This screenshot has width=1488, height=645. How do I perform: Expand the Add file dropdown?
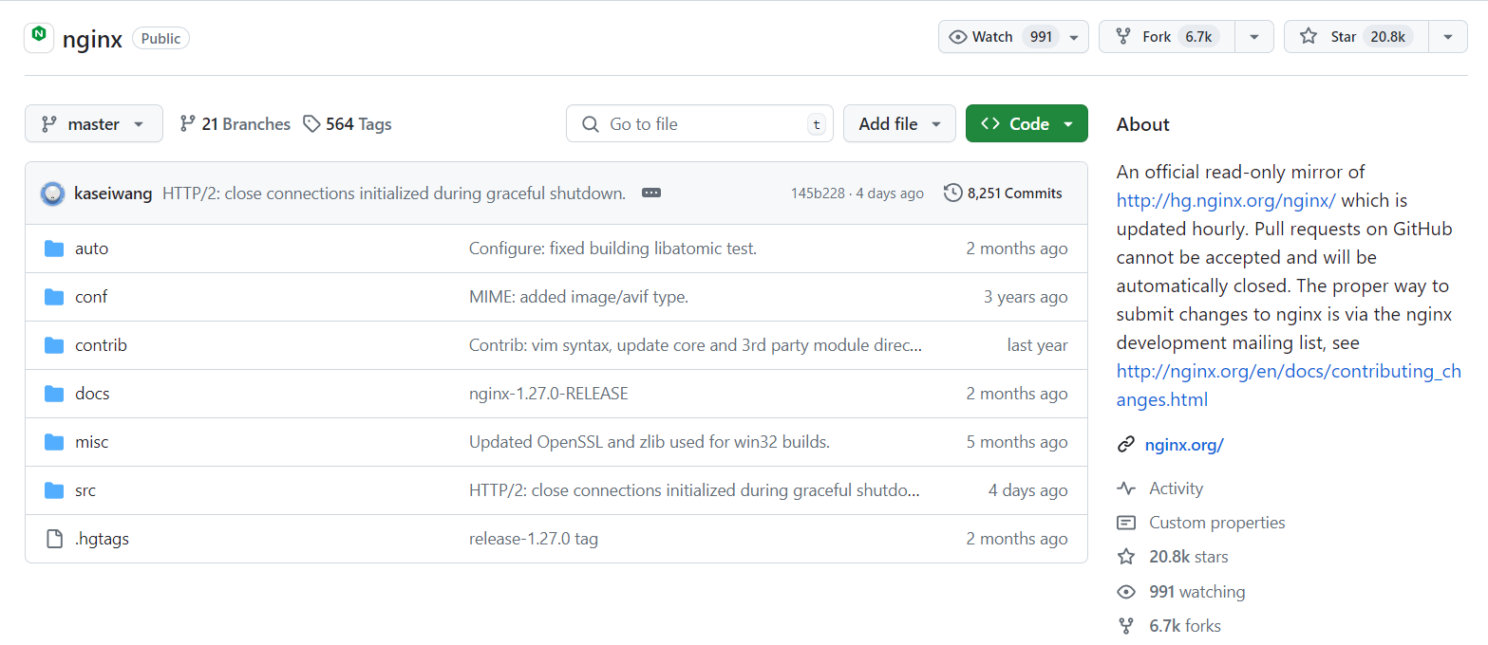pos(899,124)
